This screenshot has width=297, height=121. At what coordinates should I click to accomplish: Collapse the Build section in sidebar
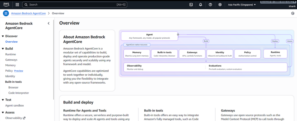[3, 49]
